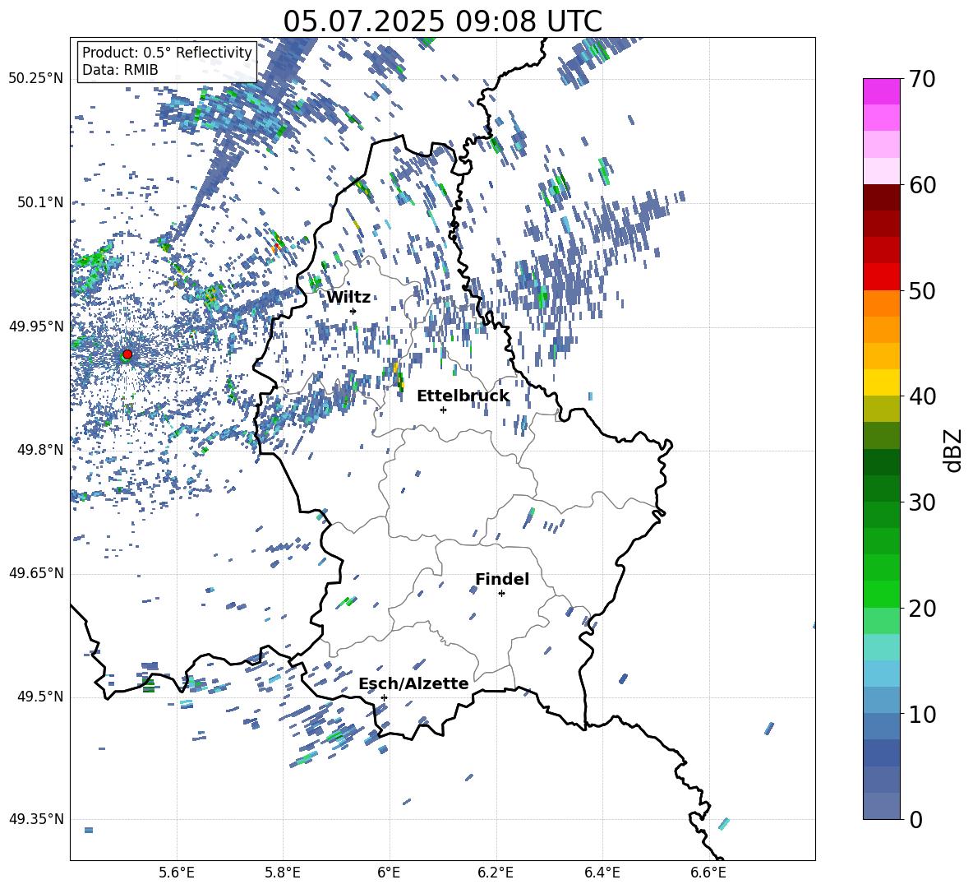Image resolution: width=973 pixels, height=889 pixels.
Task: Click the Findel station cross marker
Action: (501, 593)
